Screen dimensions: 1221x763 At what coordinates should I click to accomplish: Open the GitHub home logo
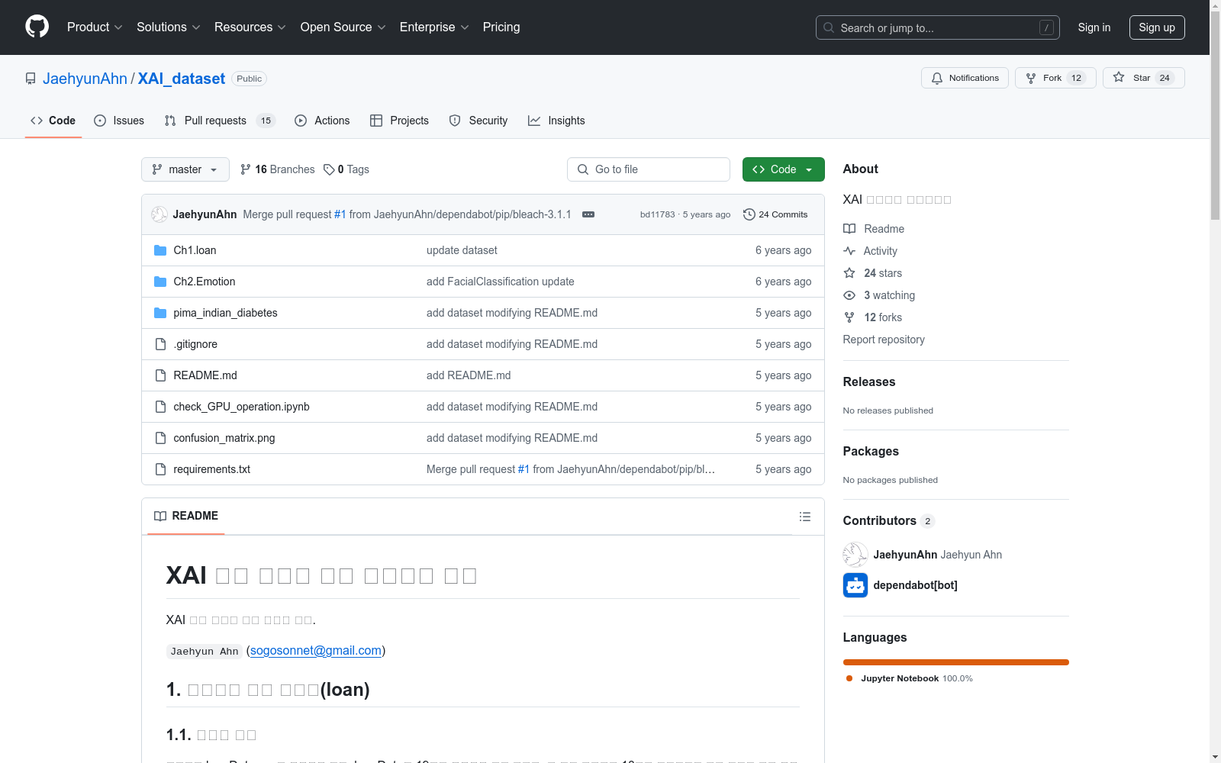37,27
